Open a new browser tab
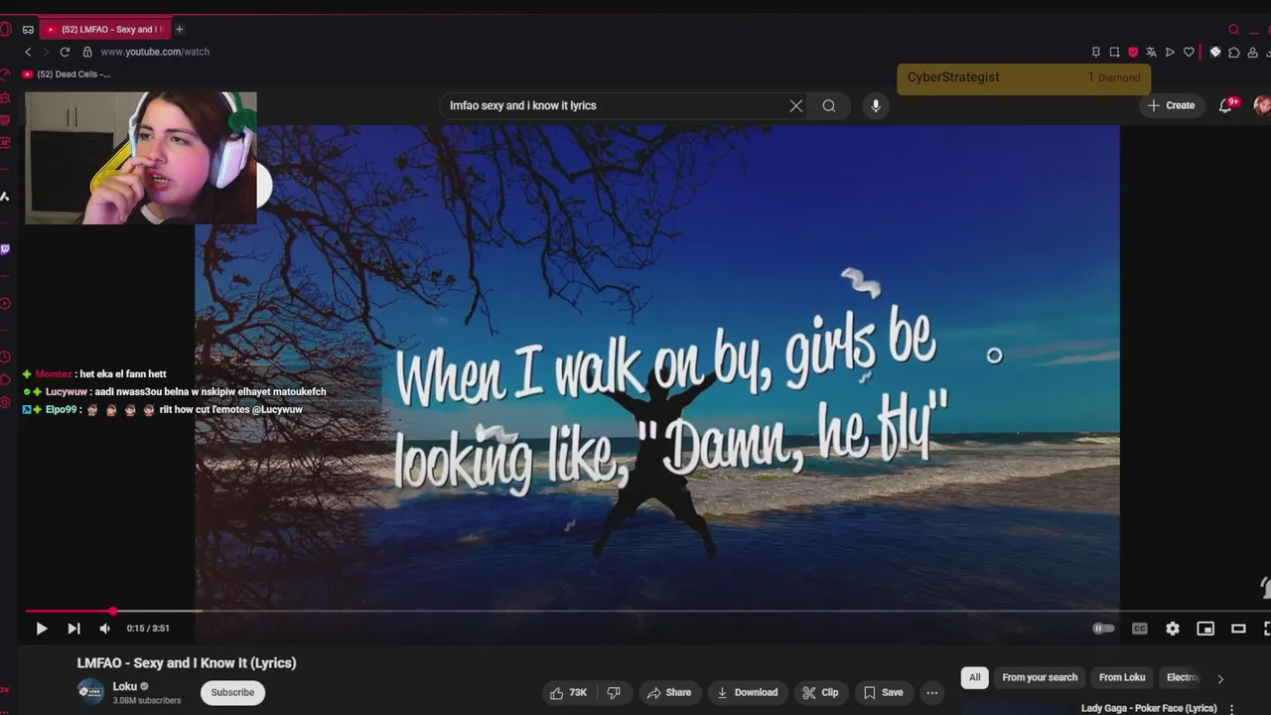This screenshot has width=1271, height=715. tap(179, 30)
